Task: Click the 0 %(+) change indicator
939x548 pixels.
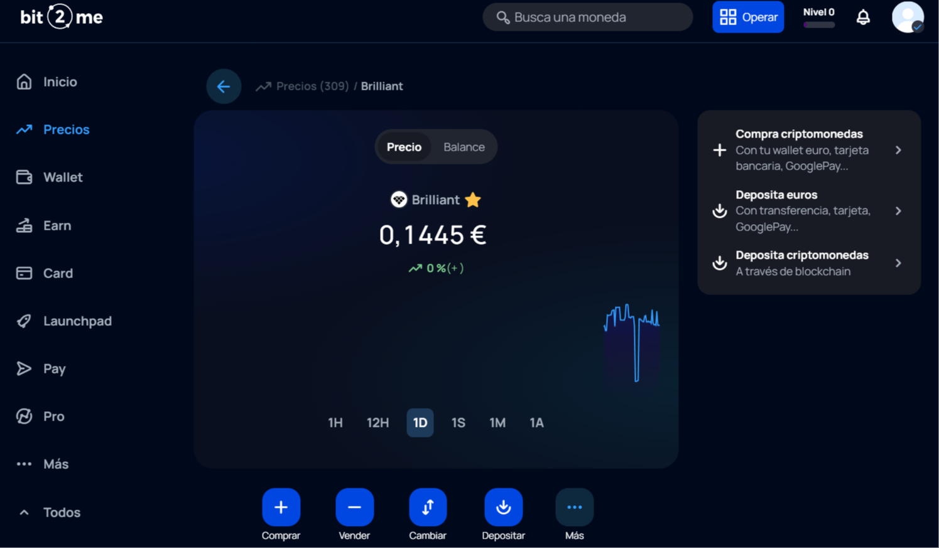Action: tap(436, 268)
